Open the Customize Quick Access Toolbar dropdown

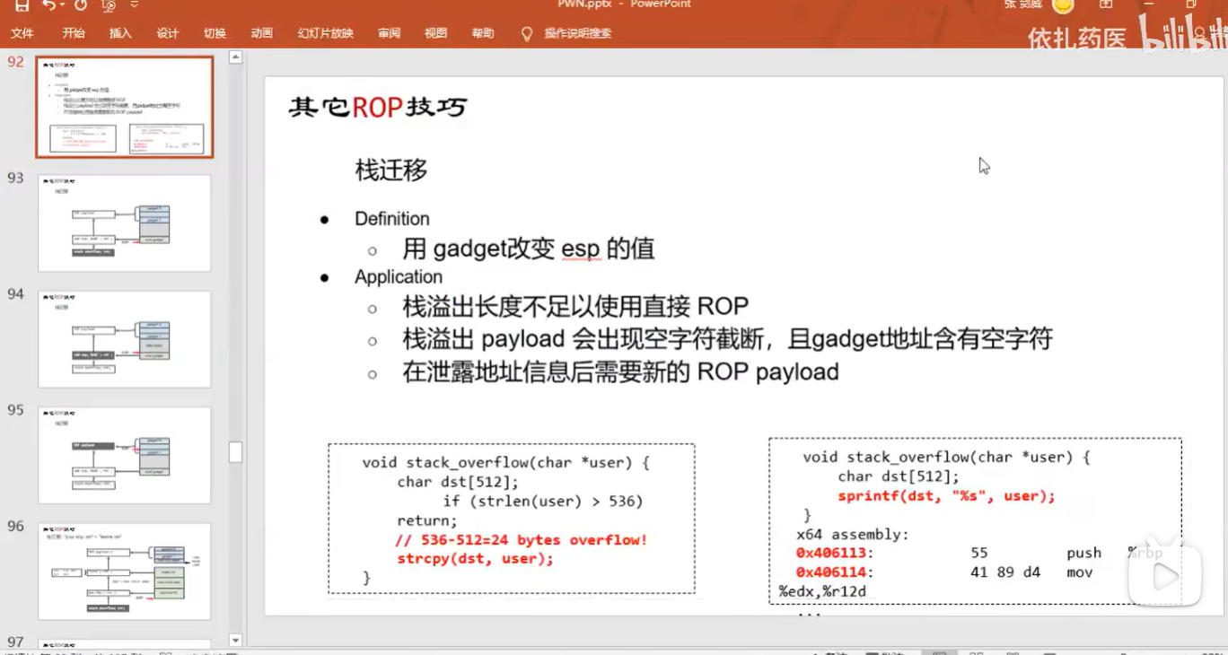tap(135, 5)
